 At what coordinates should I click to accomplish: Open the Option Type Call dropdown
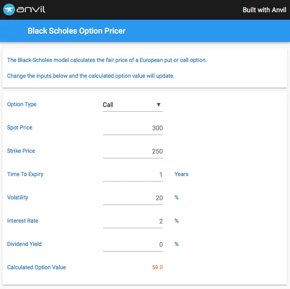click(133, 105)
